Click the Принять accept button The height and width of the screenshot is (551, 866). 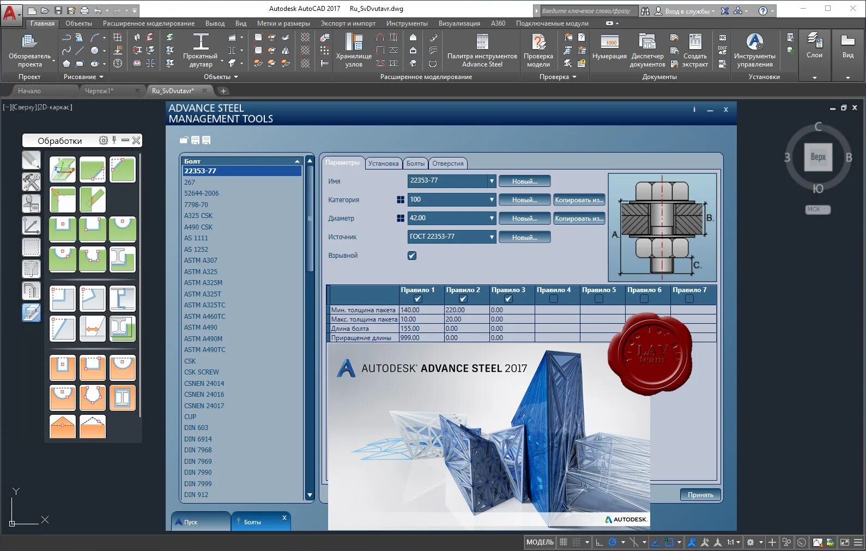(x=700, y=495)
